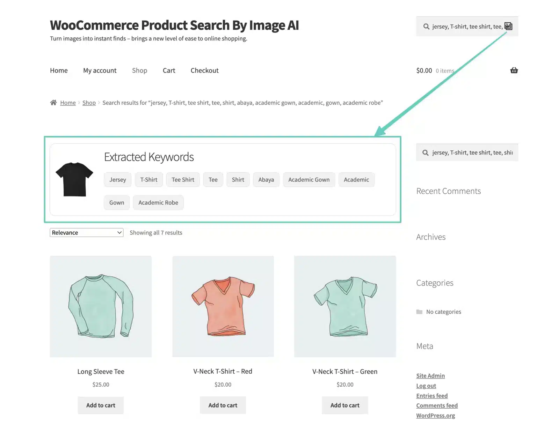The width and height of the screenshot is (559, 432).
Task: Click the black t-shirt uploaded image
Action: coord(74,179)
